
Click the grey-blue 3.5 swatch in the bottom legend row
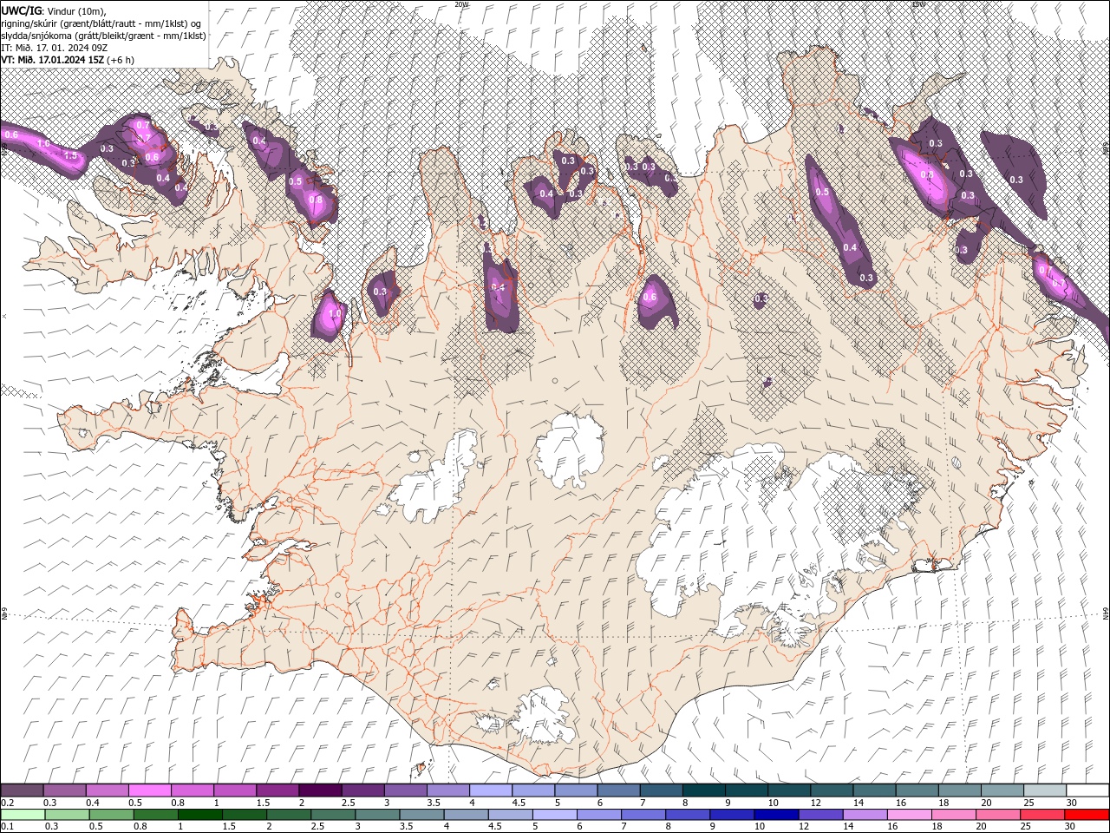pyautogui.click(x=421, y=815)
